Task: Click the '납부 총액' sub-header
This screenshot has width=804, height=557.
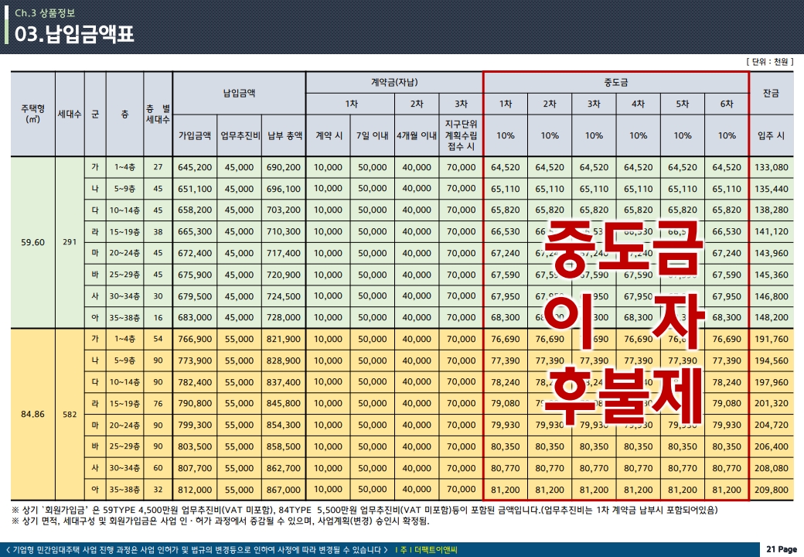Action: [284, 135]
